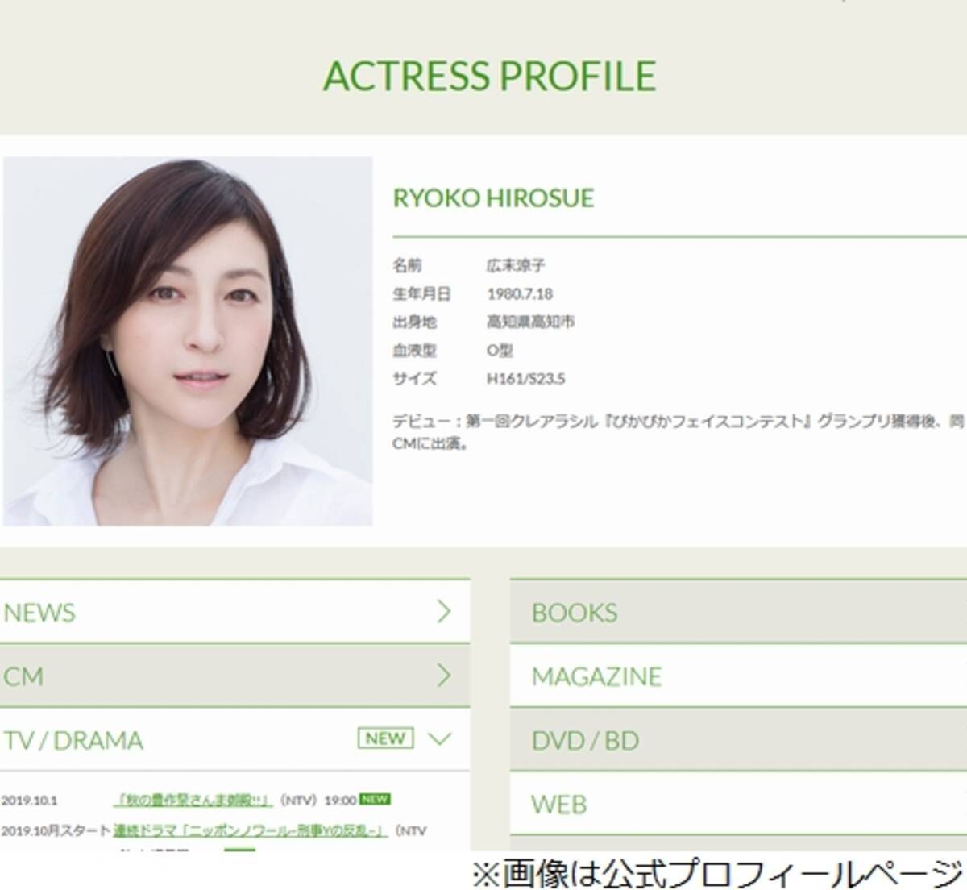Click the NEW badge beside TV / DRAMA
Image resolution: width=967 pixels, height=890 pixels.
(385, 738)
